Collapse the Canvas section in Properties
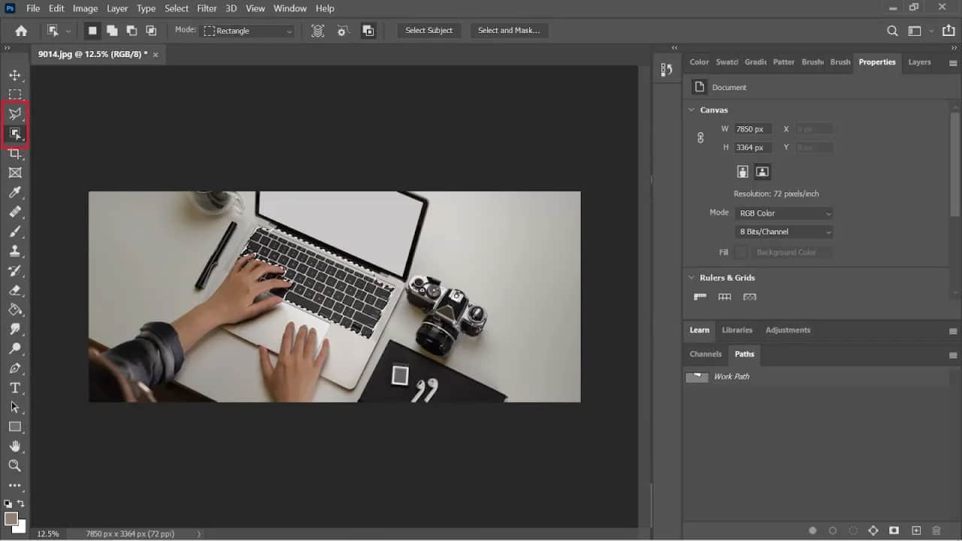This screenshot has width=962, height=541. pyautogui.click(x=691, y=110)
